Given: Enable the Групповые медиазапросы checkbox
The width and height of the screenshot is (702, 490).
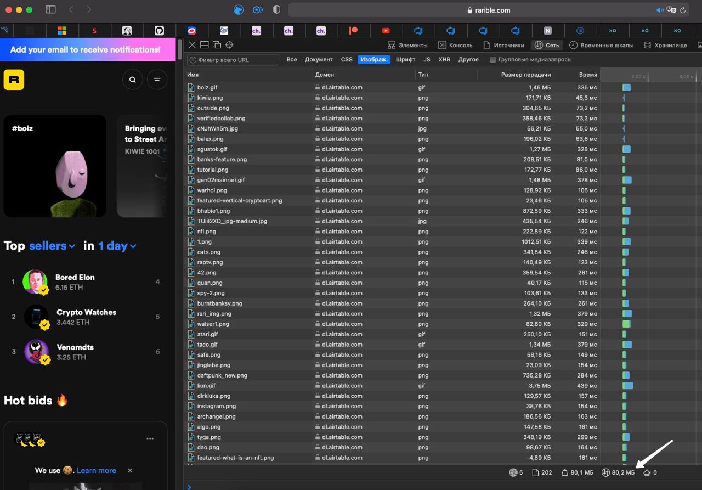Looking at the screenshot, I should click(492, 59).
